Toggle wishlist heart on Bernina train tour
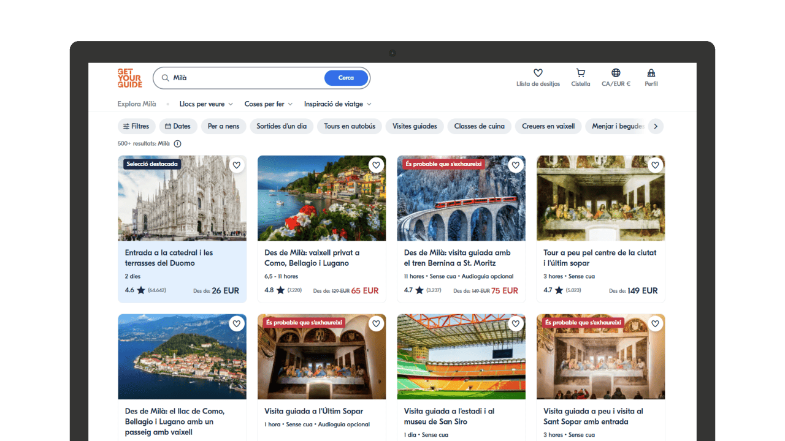 [x=516, y=165]
